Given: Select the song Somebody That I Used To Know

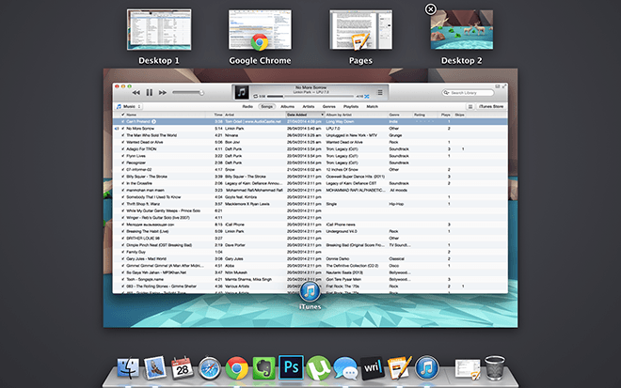Looking at the screenshot, I should coord(310,197).
